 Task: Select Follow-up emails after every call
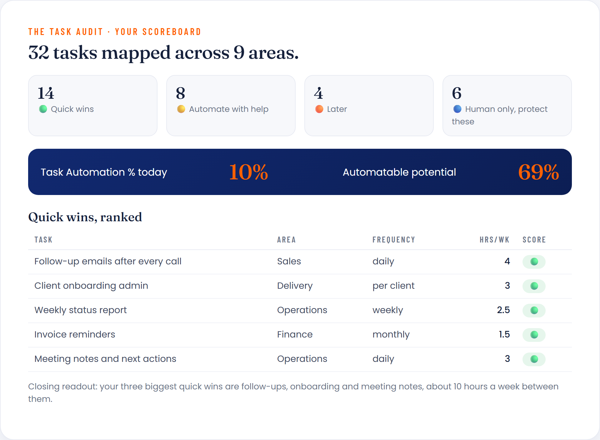pos(108,261)
